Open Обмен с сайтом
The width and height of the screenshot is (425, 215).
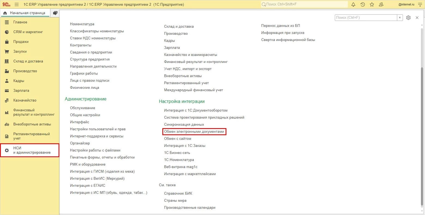click(x=178, y=139)
